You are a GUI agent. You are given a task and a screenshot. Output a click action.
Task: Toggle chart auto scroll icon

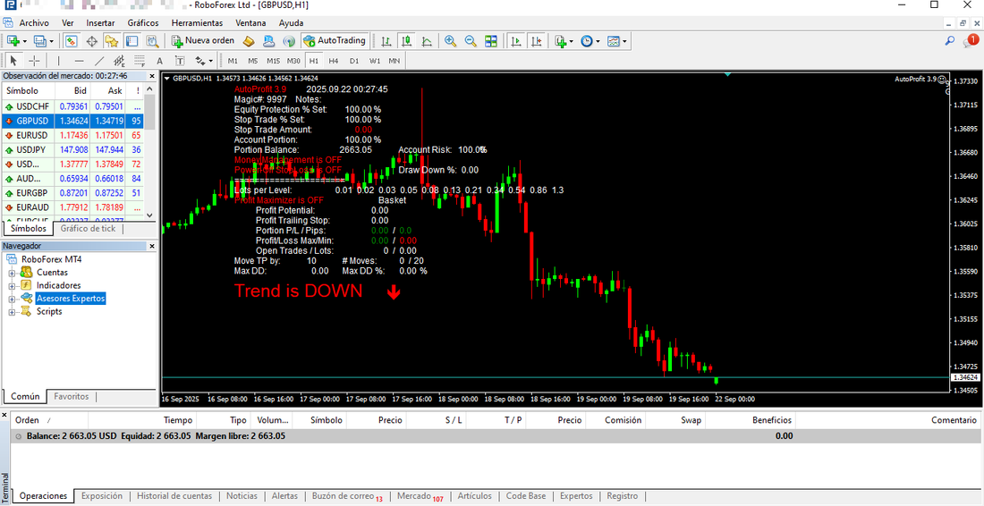coord(516,41)
